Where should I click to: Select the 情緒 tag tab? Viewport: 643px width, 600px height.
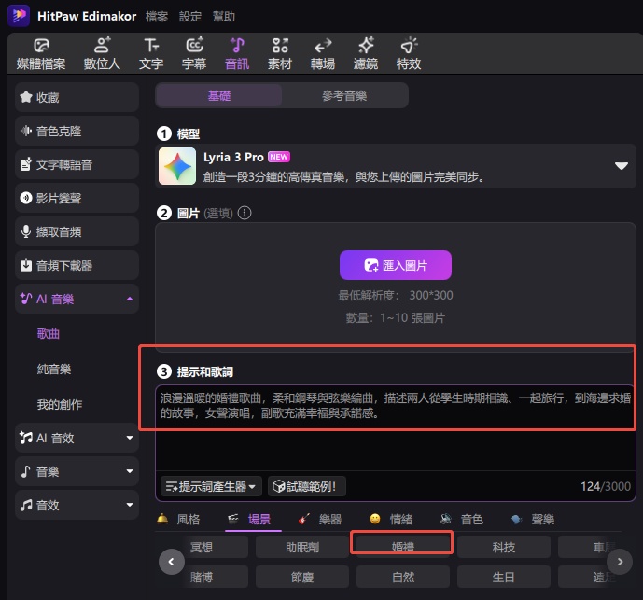pos(391,519)
